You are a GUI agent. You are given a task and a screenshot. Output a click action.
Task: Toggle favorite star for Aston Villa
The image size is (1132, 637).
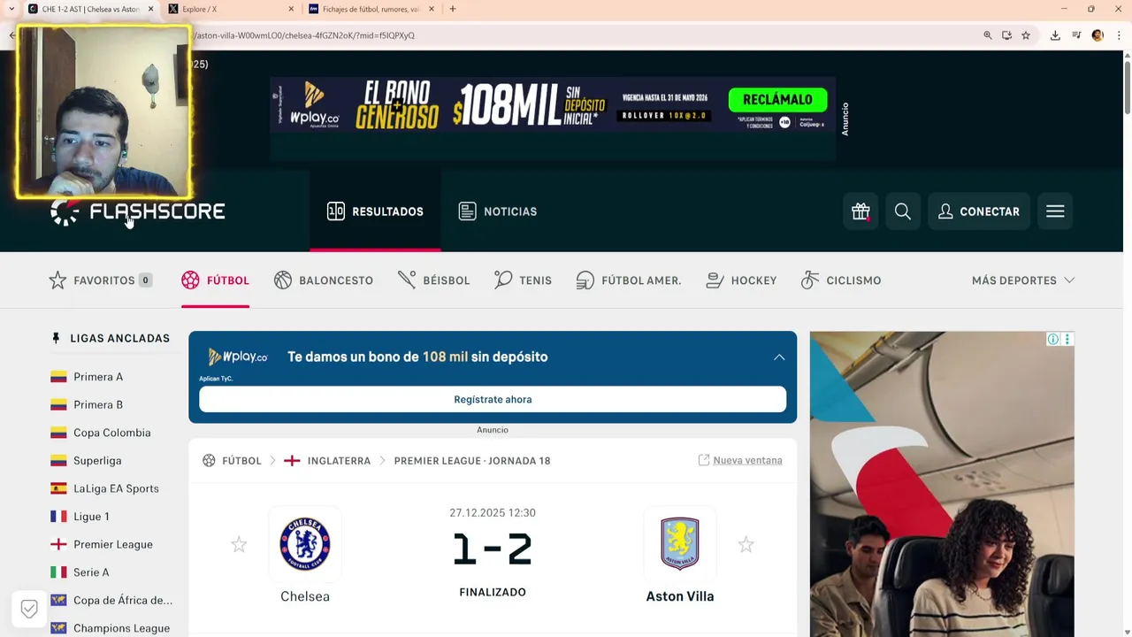click(x=746, y=545)
